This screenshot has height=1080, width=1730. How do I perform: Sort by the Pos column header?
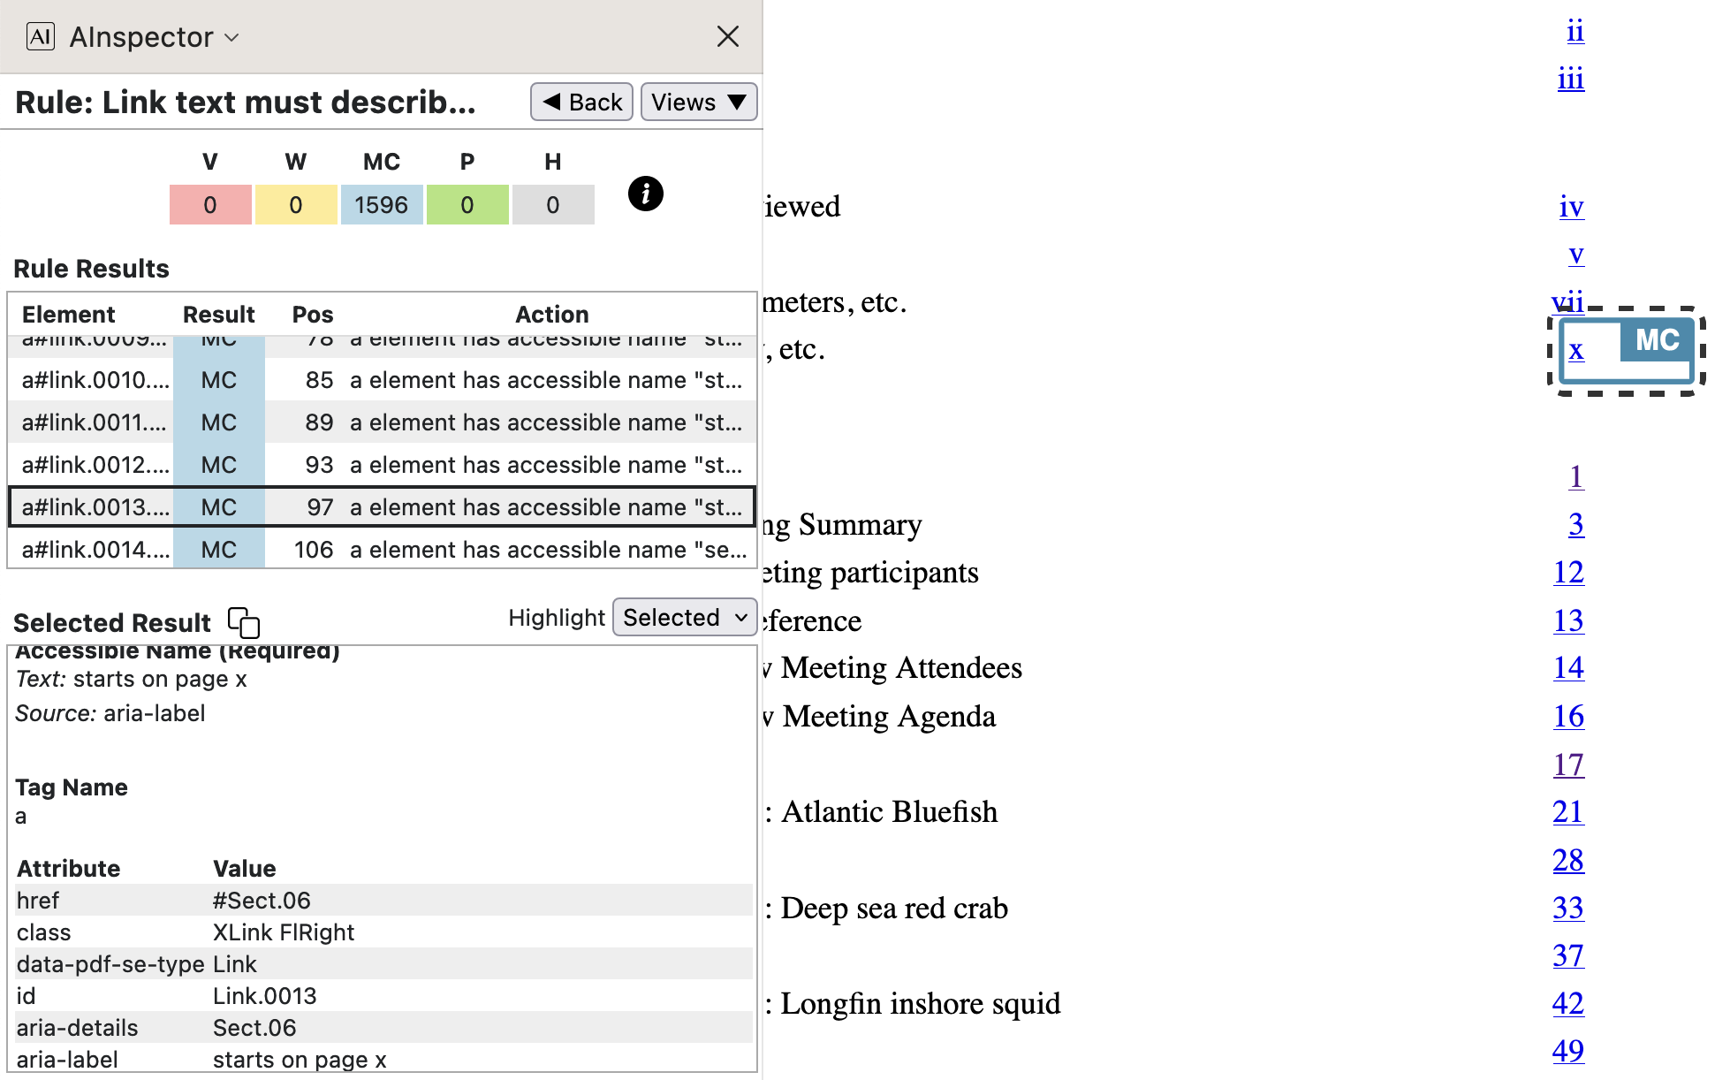pyautogui.click(x=312, y=315)
